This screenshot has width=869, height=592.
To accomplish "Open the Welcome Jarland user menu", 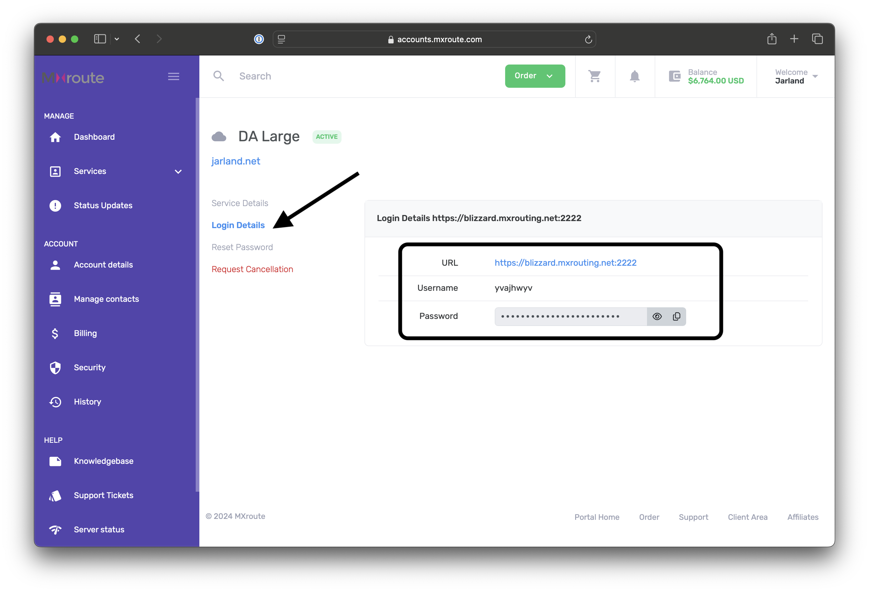I will (796, 76).
